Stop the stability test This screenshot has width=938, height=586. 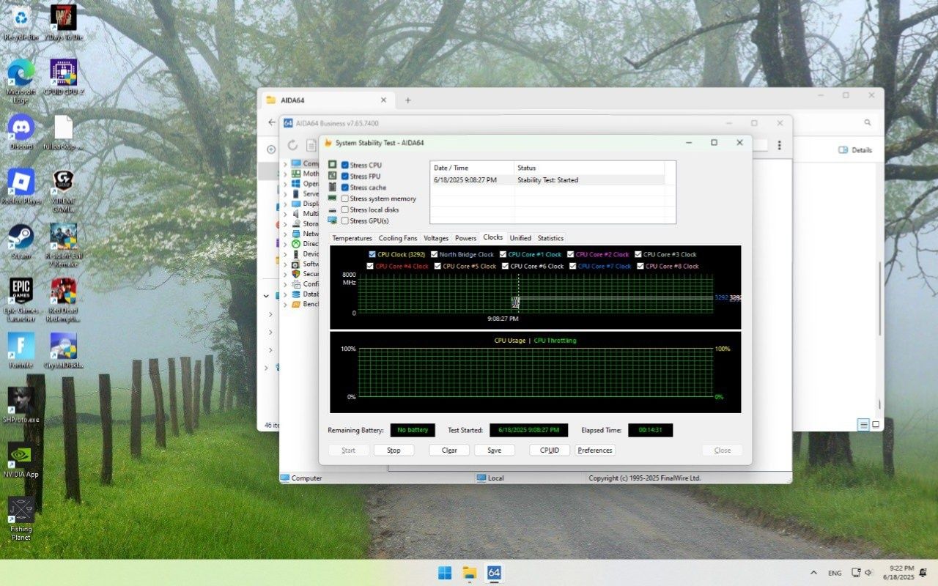pyautogui.click(x=394, y=450)
